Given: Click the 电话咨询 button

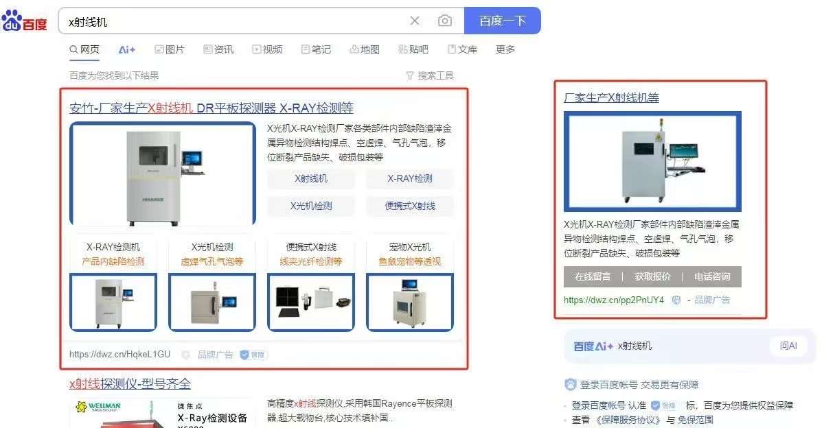Looking at the screenshot, I should click(x=712, y=276).
